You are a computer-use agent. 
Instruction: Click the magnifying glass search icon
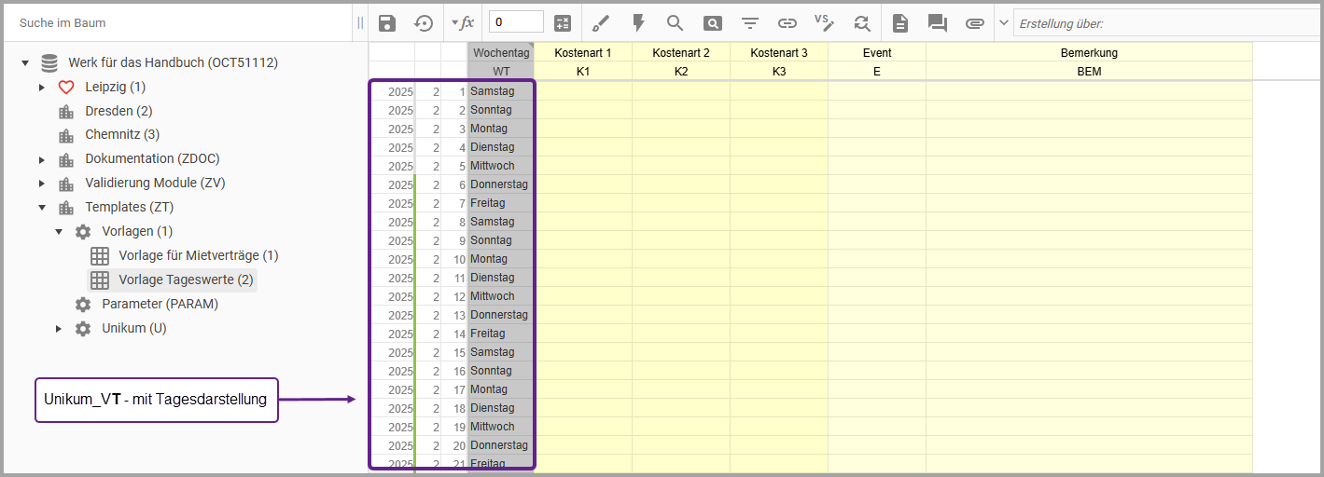pos(675,23)
